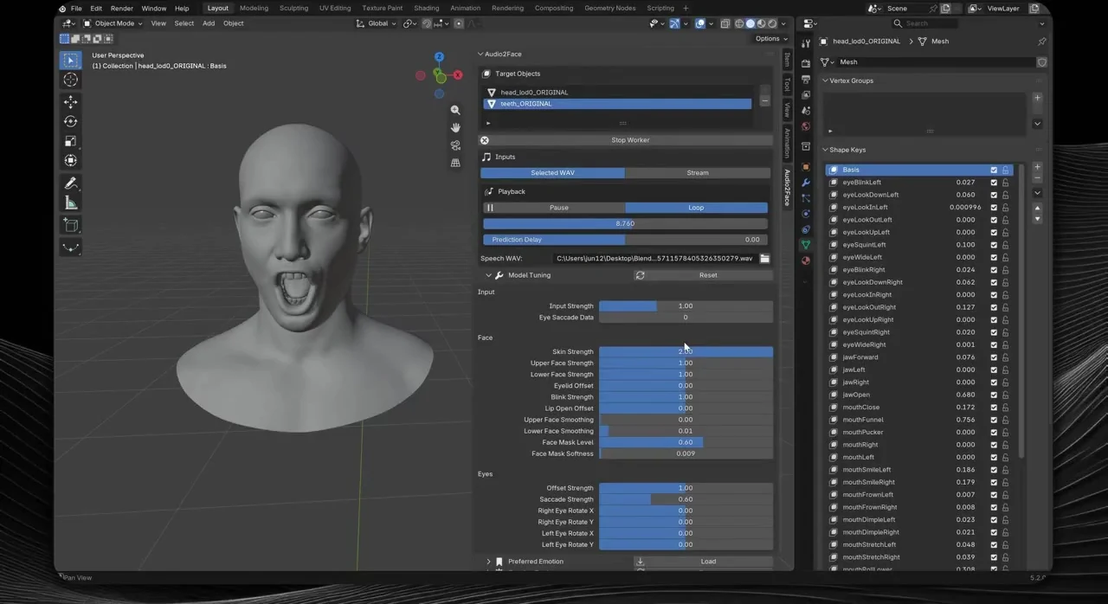Screen dimensions: 1108x604
Task: Open the Object Data mesh properties tab
Action: 806,245
